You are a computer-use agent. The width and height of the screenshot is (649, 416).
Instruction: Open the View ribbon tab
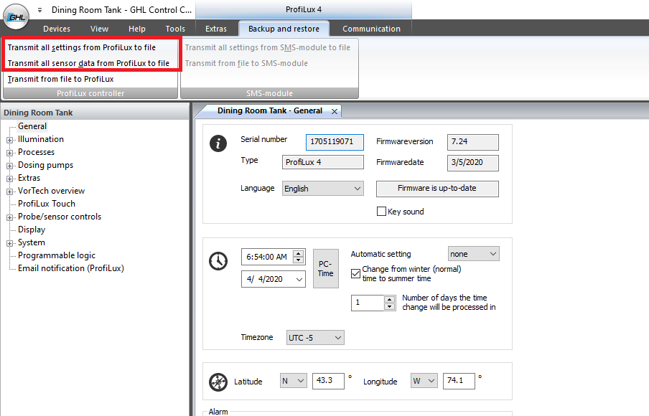point(99,29)
